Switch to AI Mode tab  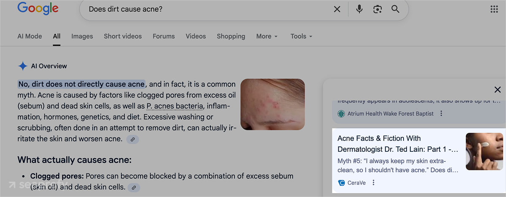tap(30, 36)
